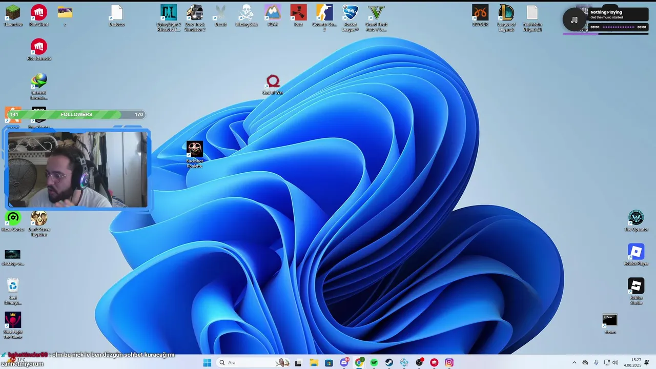Click the FOLLOWERS goal progress bar
656x369 pixels.
click(76, 114)
